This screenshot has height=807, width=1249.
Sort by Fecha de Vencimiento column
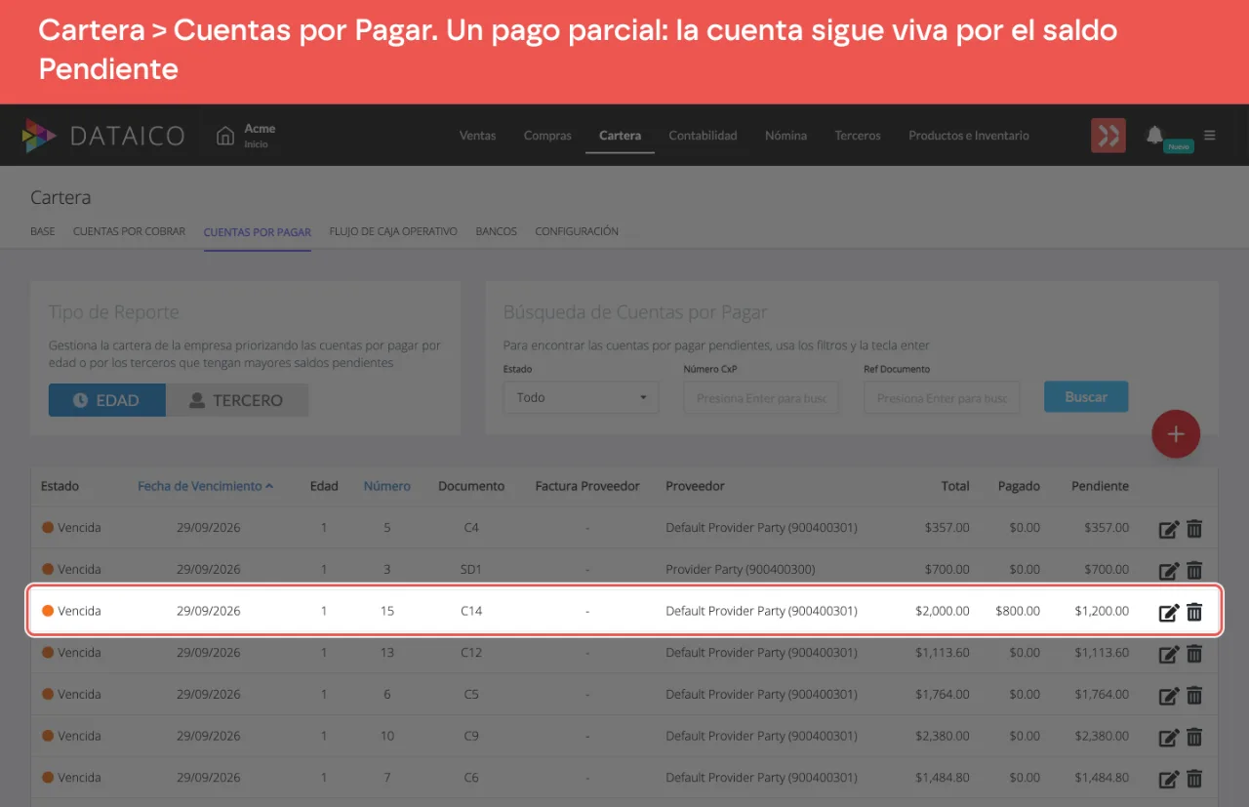pos(205,486)
